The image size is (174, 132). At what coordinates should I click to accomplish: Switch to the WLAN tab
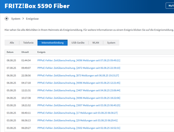click(x=96, y=43)
